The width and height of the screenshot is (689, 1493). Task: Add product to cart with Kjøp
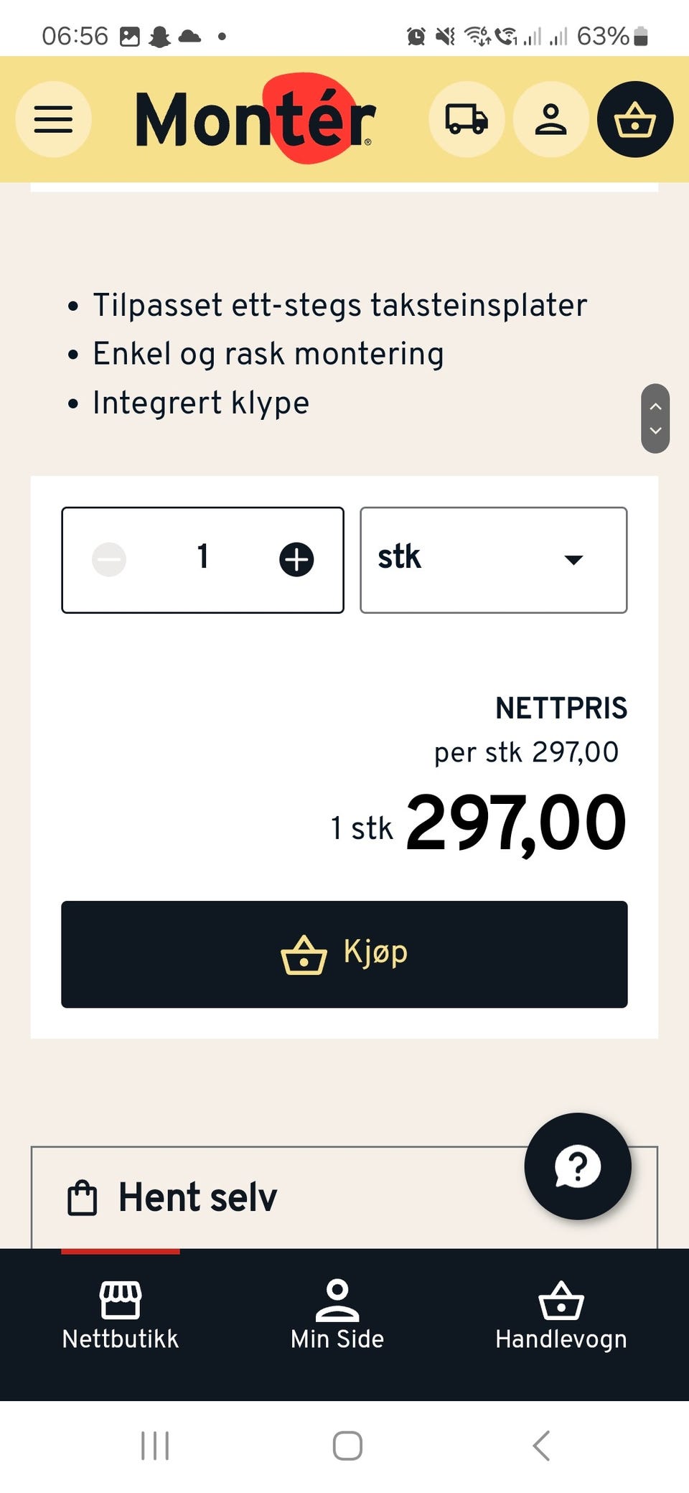(344, 955)
